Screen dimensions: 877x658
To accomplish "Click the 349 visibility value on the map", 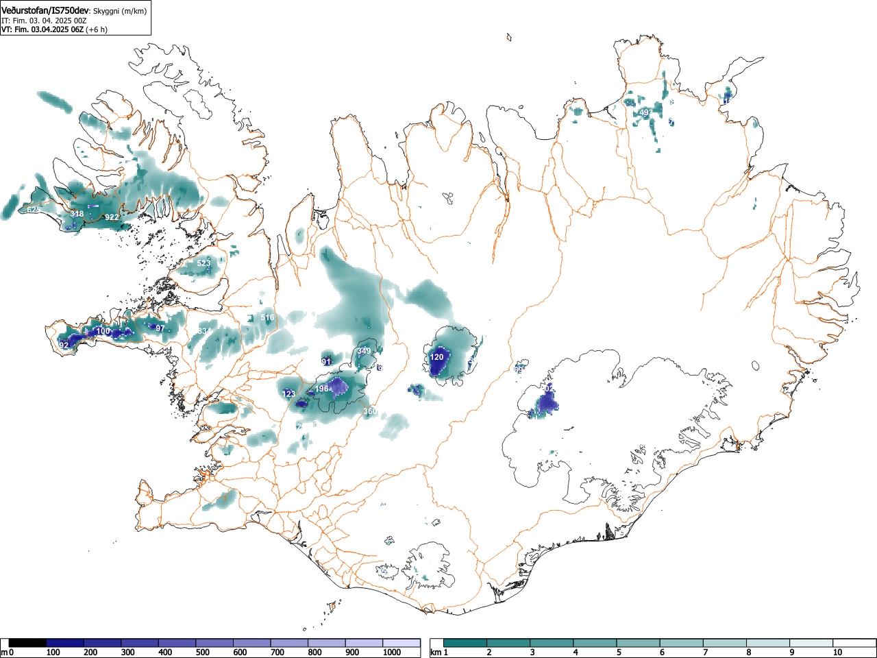I will [364, 351].
